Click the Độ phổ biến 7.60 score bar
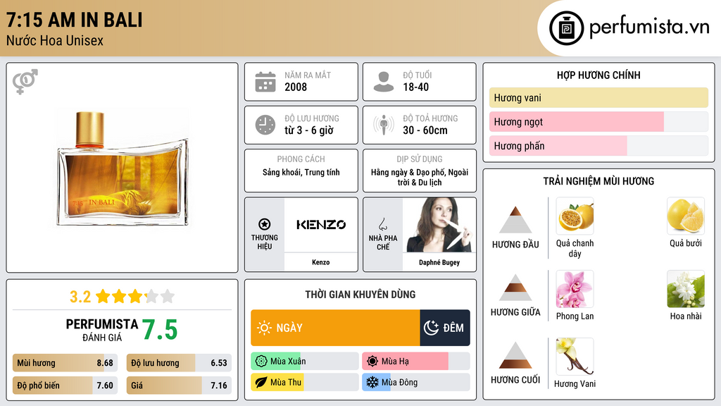721x406 pixels. point(65,386)
